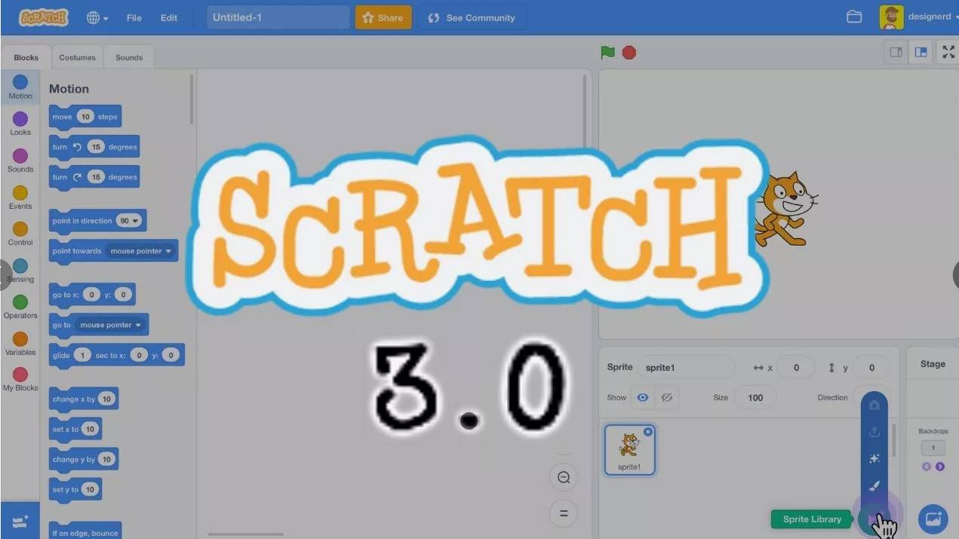The image size is (959, 539).
Task: Select the Sounds block category in the palette
Action: (x=20, y=161)
